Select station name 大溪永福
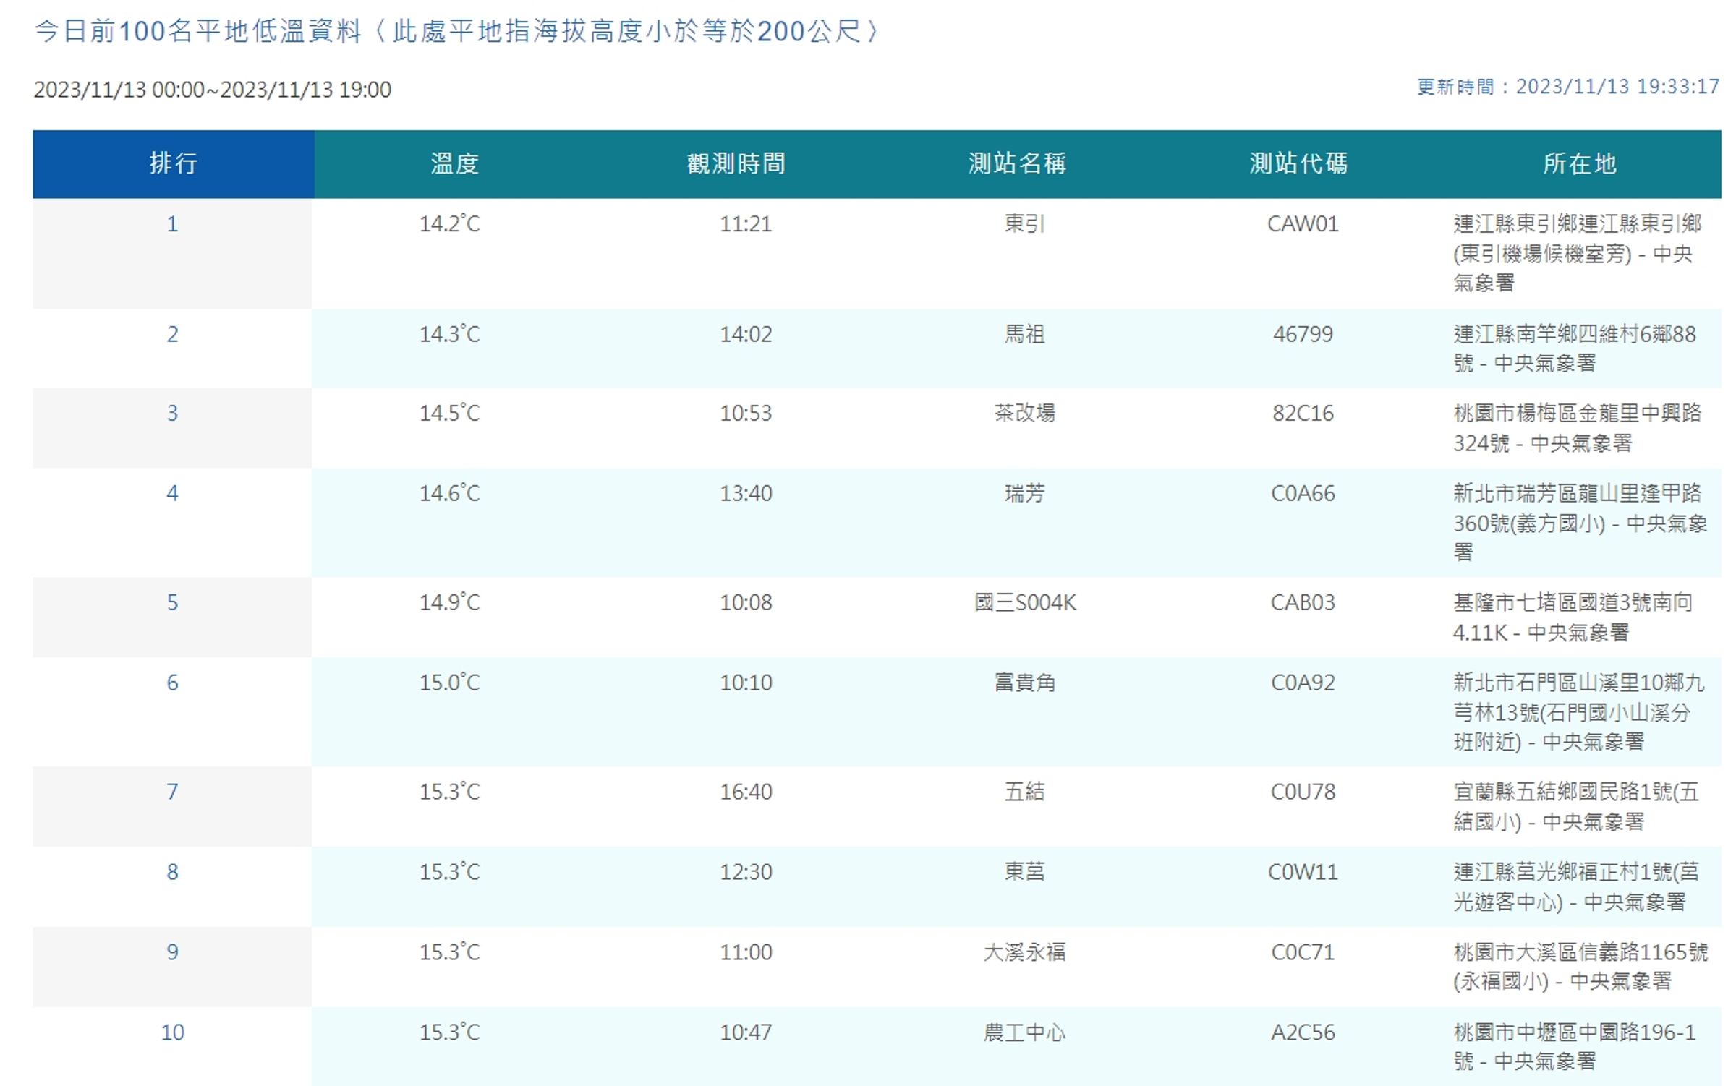Screen dimensions: 1736x1086 point(1025,952)
